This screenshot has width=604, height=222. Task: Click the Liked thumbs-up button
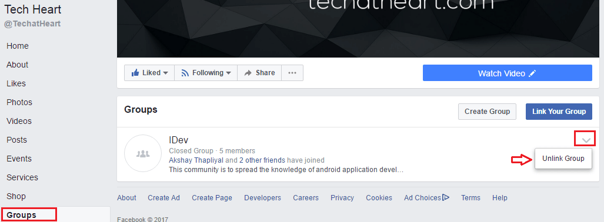pyautogui.click(x=149, y=73)
